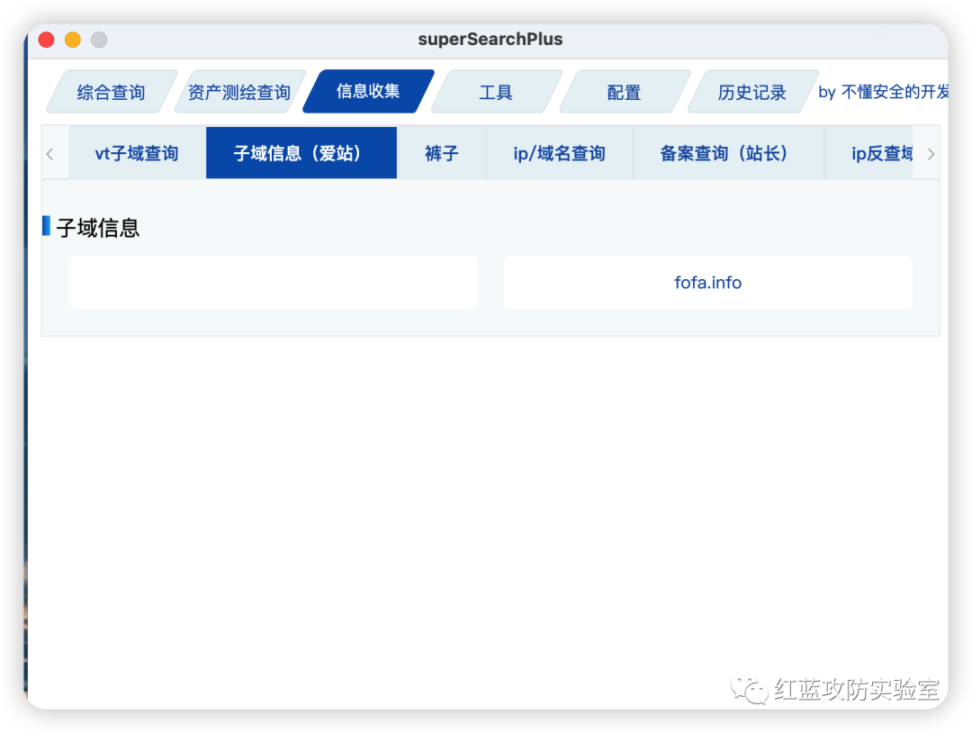This screenshot has width=972, height=733.
Task: Open the 工具 tab
Action: [x=496, y=92]
